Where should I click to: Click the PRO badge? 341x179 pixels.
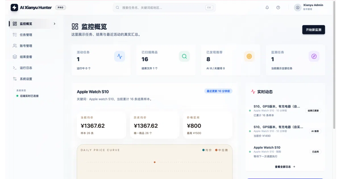point(61,8)
